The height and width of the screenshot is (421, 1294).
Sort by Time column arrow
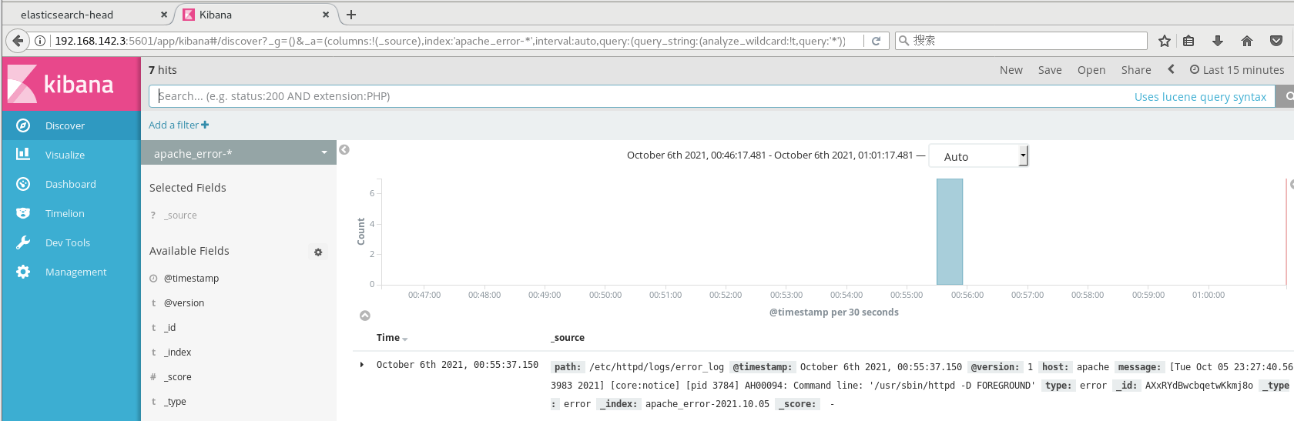[405, 339]
